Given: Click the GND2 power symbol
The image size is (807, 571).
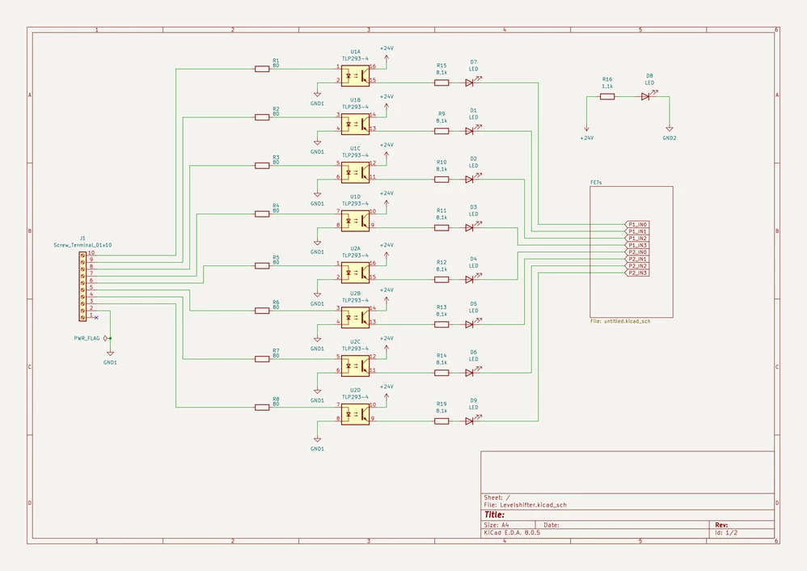Looking at the screenshot, I should pos(669,129).
